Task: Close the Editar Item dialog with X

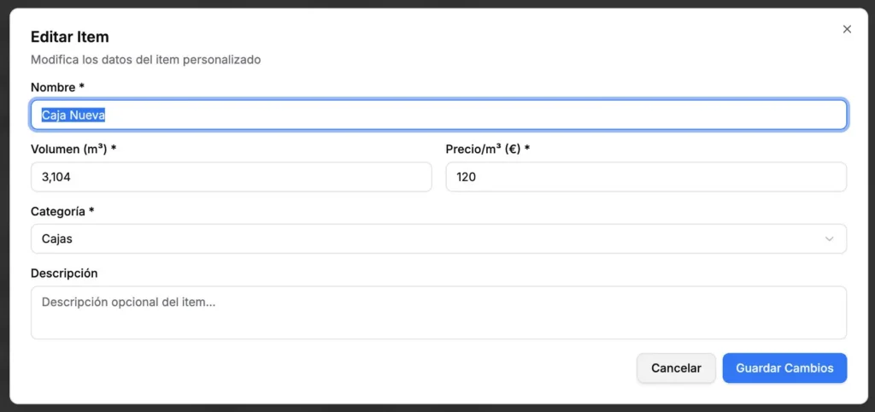Action: pos(847,29)
